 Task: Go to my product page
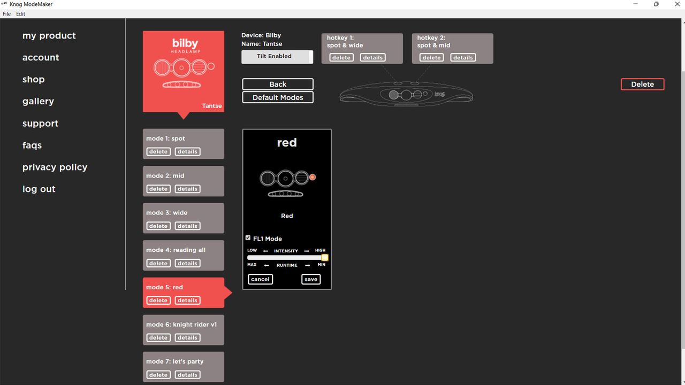[x=49, y=36]
